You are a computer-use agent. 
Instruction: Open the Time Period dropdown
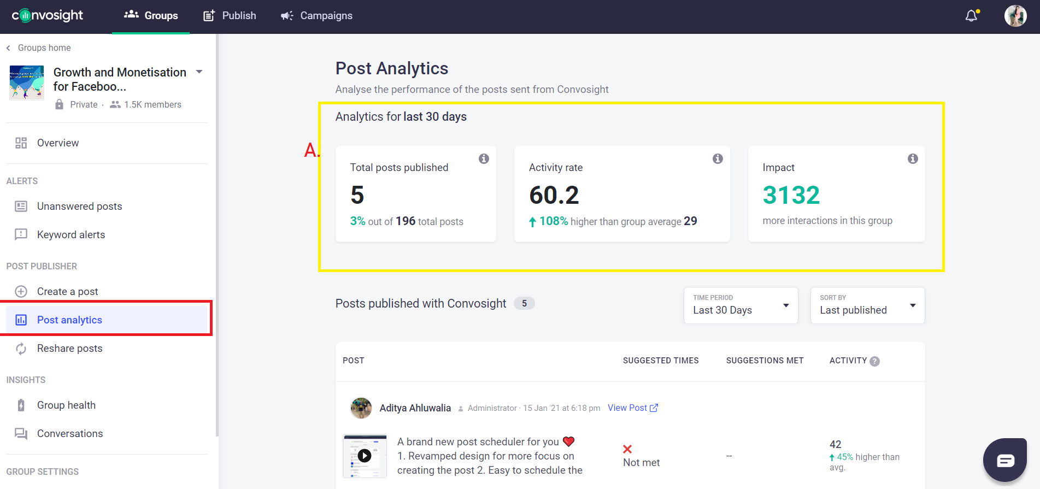(741, 305)
